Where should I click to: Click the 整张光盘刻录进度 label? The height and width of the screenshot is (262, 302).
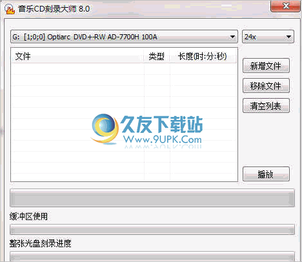(41, 243)
